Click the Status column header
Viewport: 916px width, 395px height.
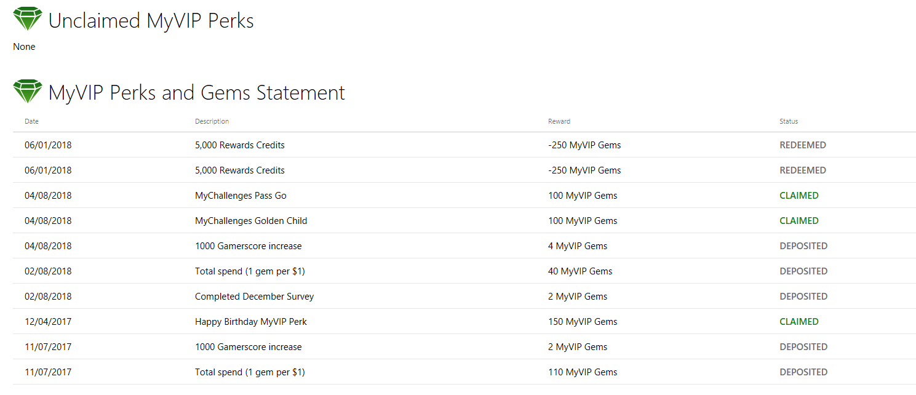[x=788, y=121]
